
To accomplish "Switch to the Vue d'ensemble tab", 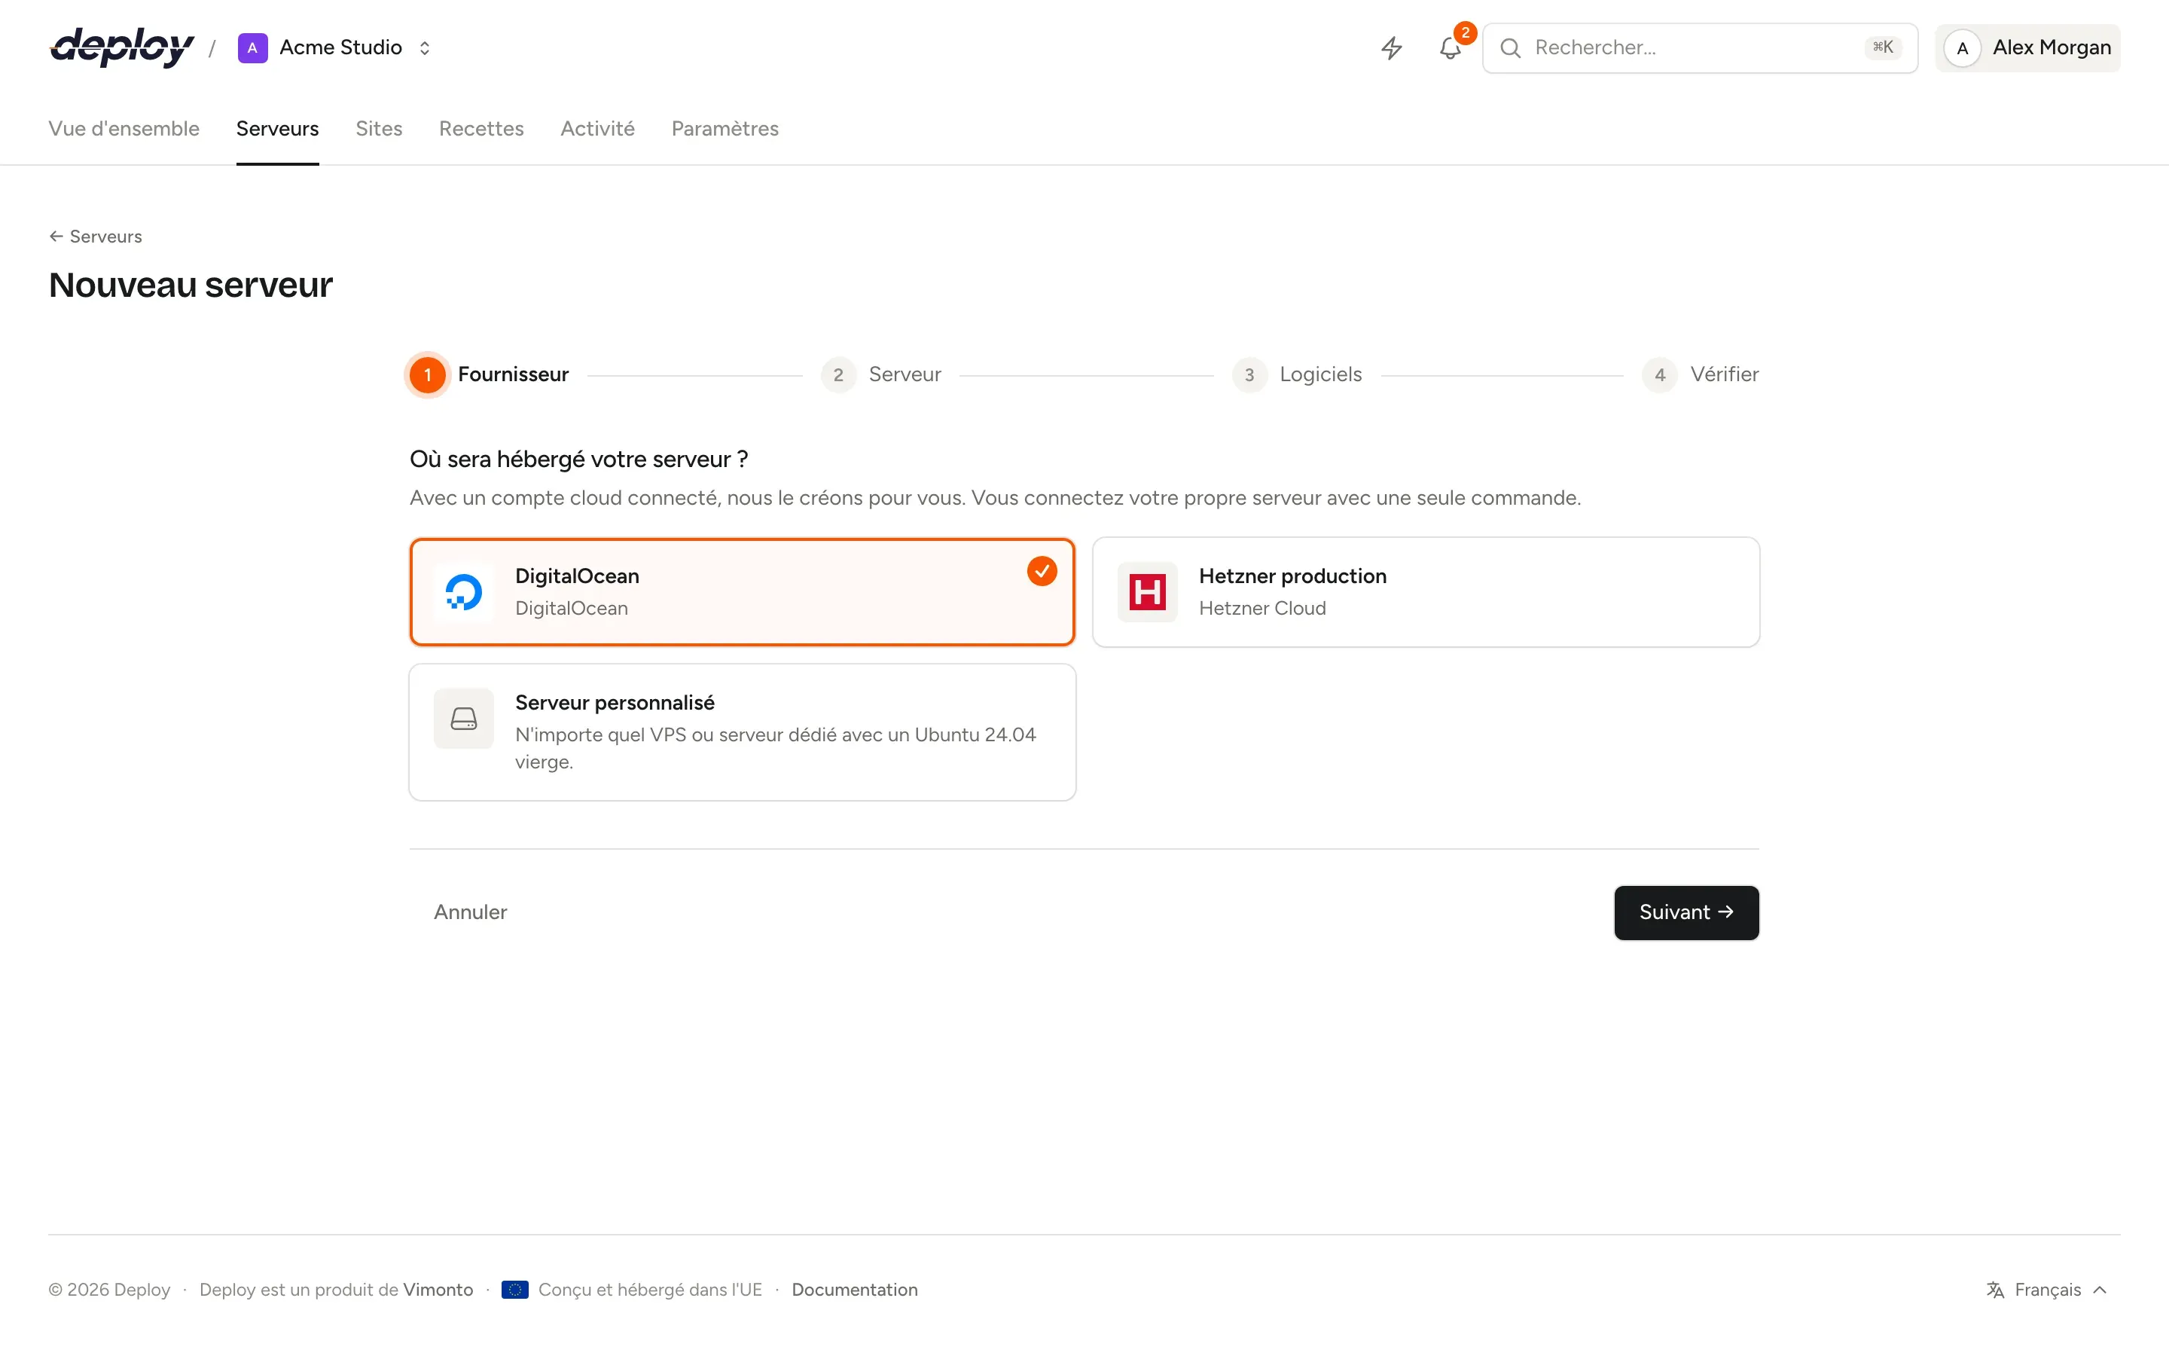I will tap(124, 128).
